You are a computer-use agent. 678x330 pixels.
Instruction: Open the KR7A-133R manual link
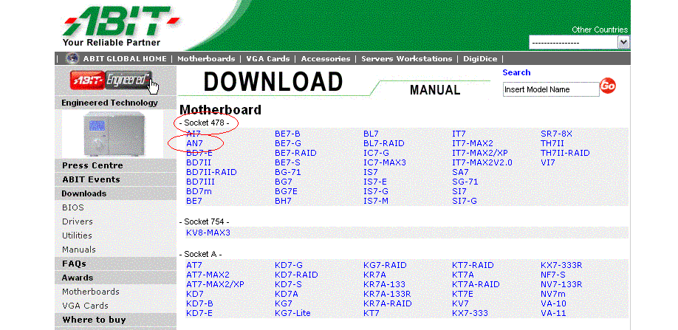click(x=388, y=294)
